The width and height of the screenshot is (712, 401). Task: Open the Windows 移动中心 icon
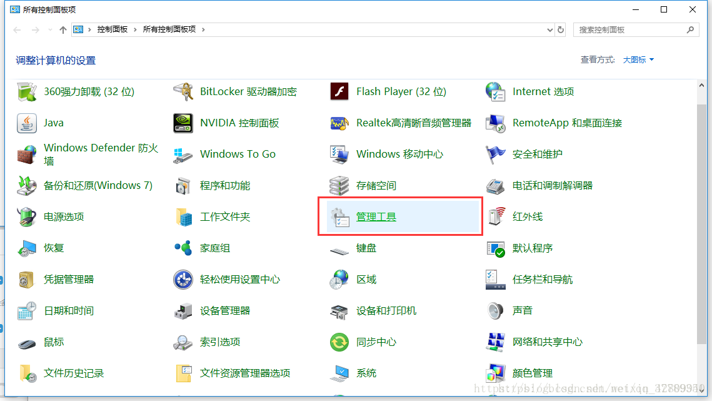[x=339, y=155]
